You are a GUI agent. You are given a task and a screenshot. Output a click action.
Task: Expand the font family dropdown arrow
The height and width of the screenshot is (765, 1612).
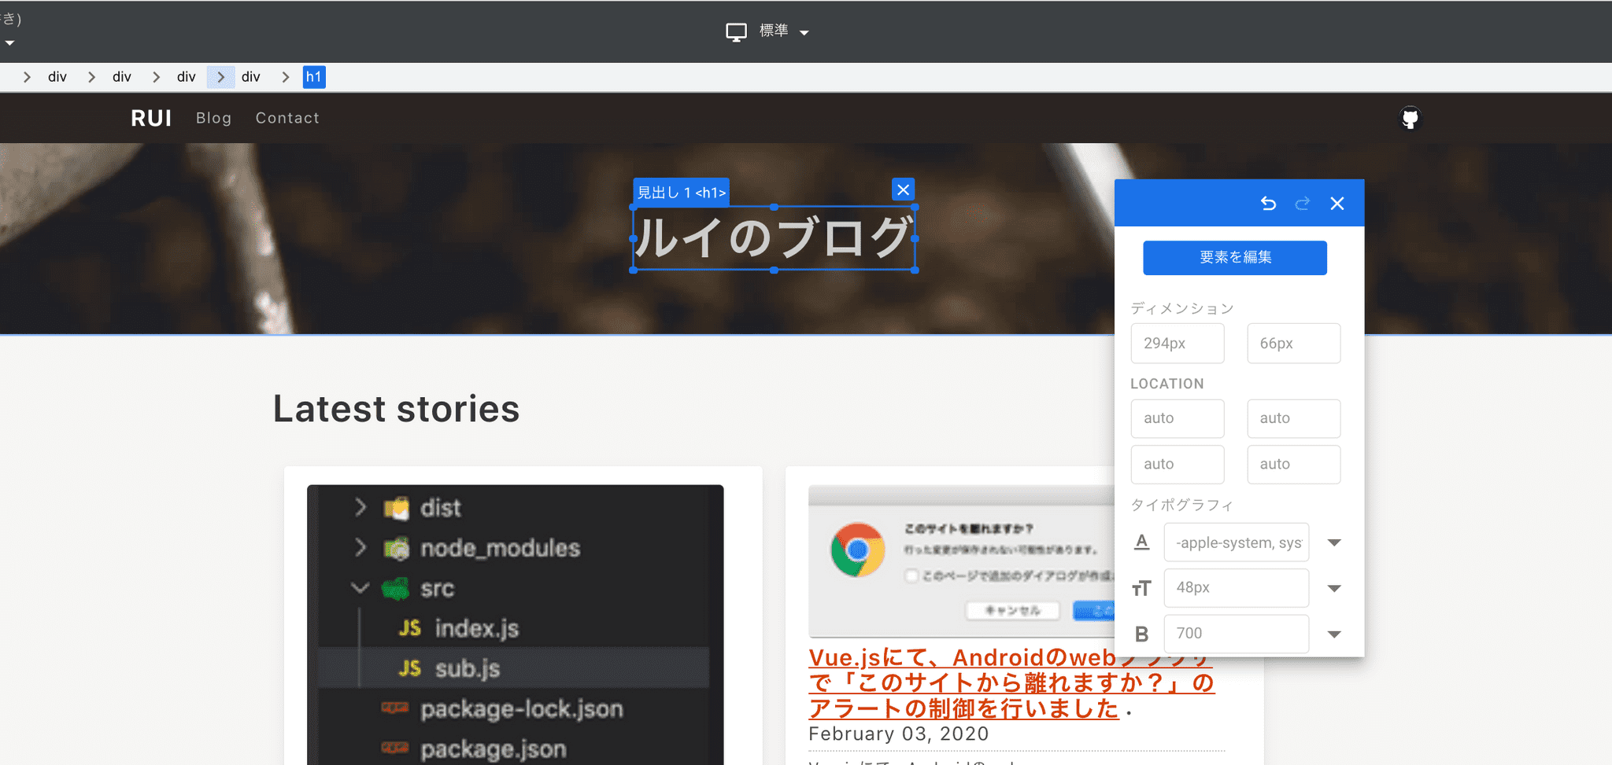pos(1334,542)
